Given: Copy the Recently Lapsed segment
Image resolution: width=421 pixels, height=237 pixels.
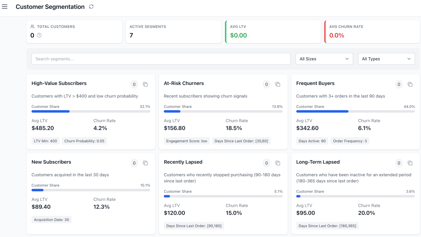Looking at the screenshot, I should 278,163.
